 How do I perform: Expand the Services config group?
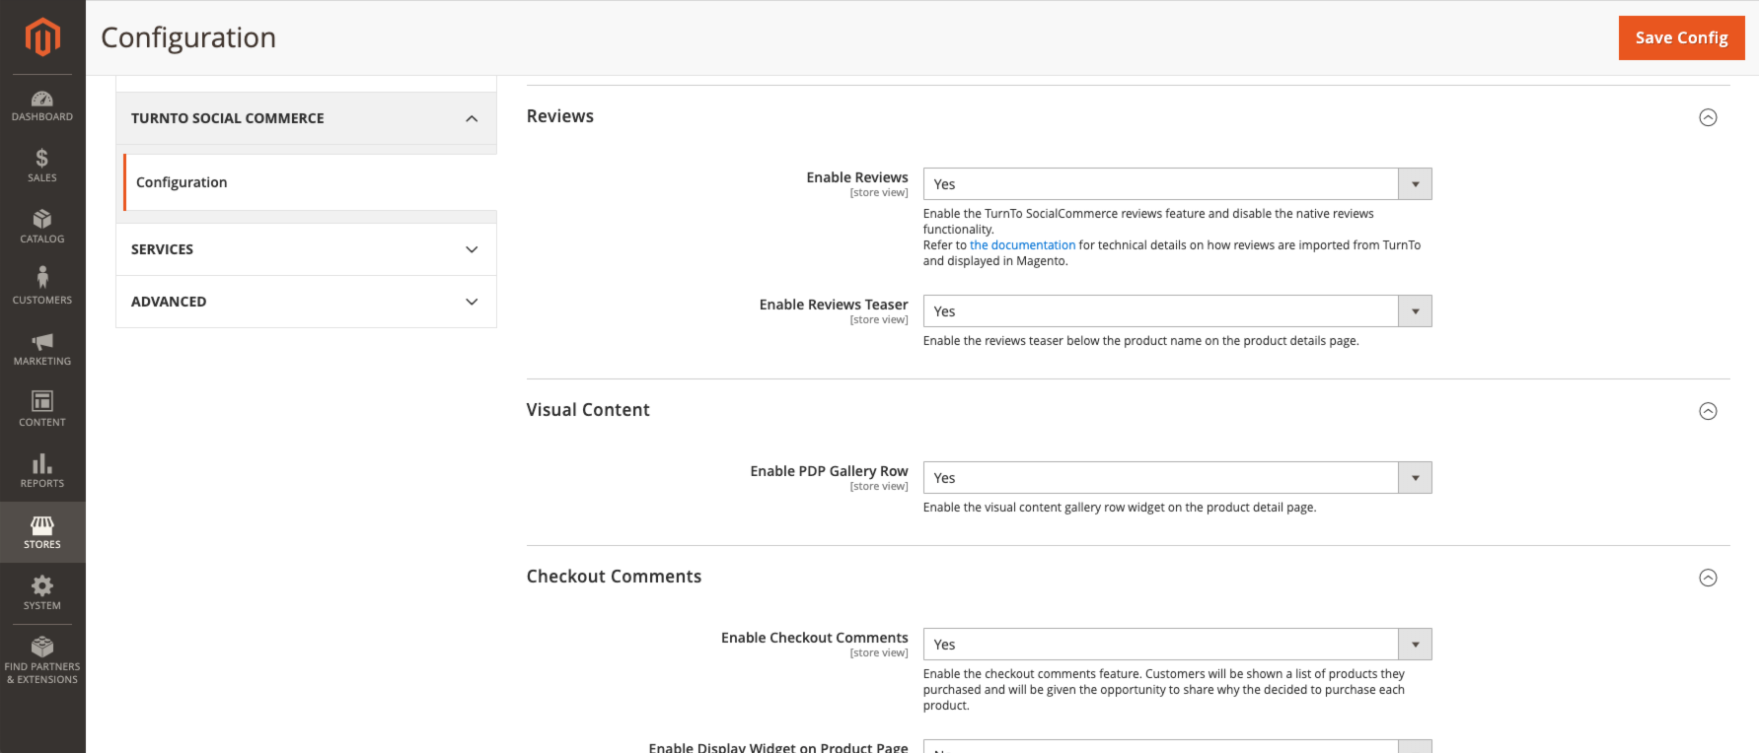point(306,249)
